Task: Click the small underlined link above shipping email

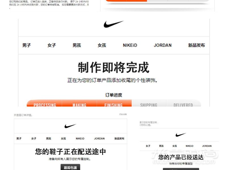Action: pyautogui.click(x=123, y=114)
